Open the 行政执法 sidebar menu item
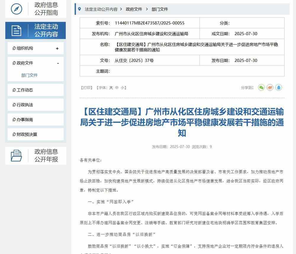This screenshot has height=254, width=296. coord(25,105)
